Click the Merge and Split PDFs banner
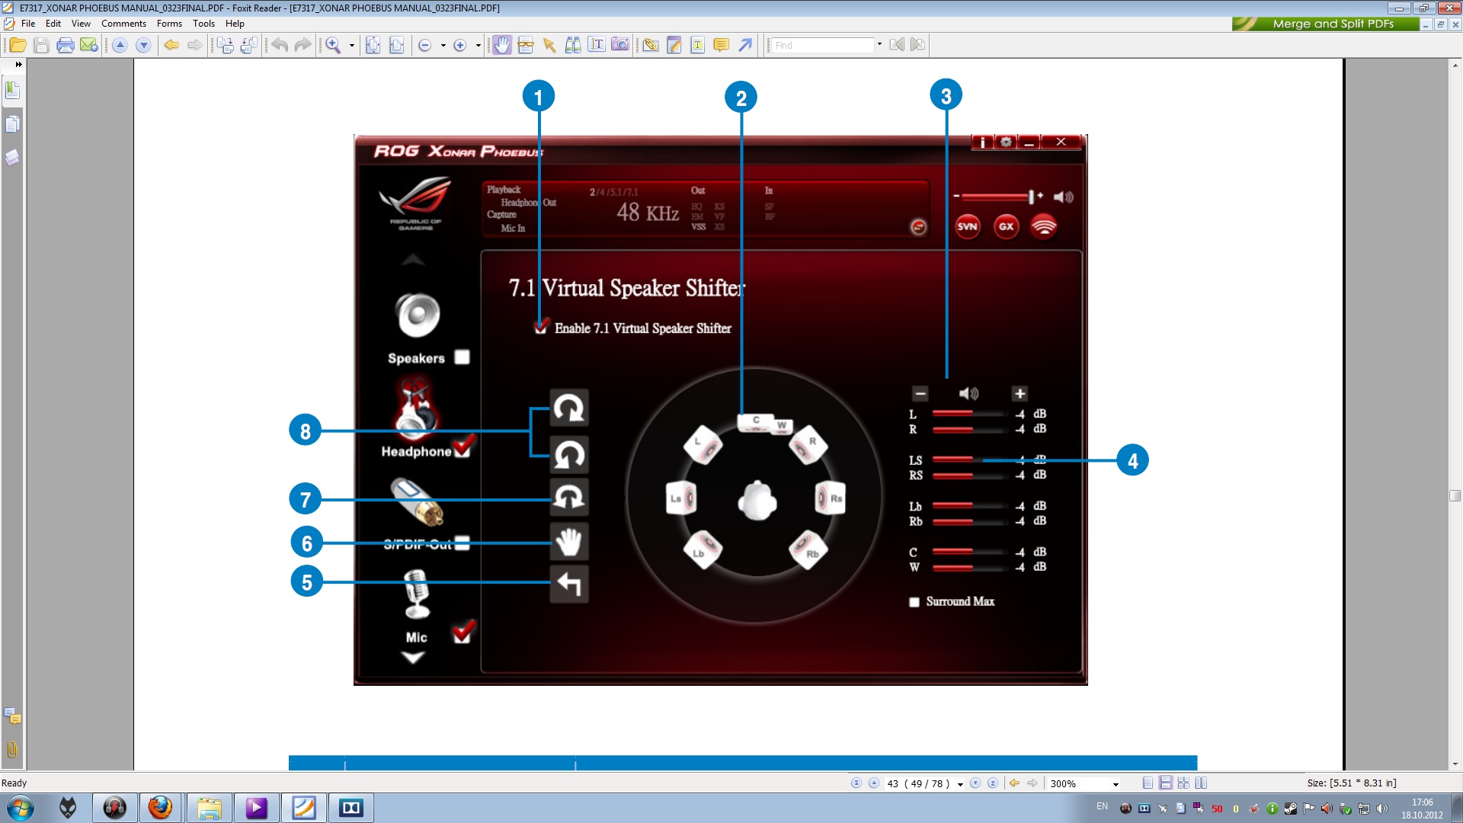Image resolution: width=1463 pixels, height=823 pixels. click(1326, 24)
